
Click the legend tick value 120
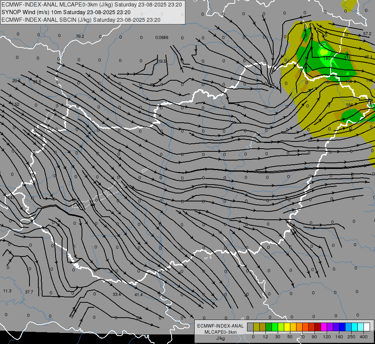(x=327, y=337)
